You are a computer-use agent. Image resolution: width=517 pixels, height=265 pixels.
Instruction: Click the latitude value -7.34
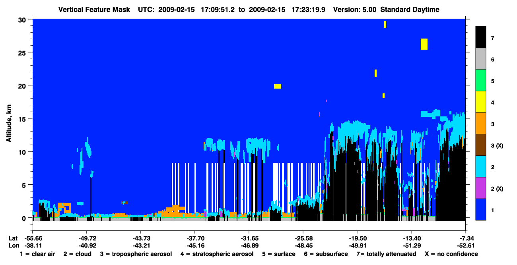pyautogui.click(x=466, y=238)
